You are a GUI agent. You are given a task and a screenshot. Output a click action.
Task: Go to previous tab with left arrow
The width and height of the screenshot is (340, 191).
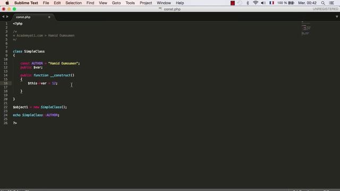[x=3, y=16]
